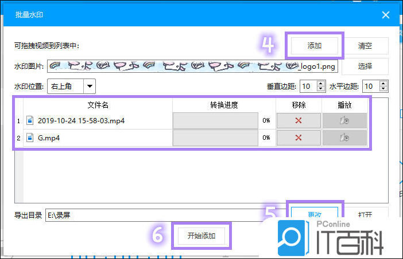Remove 2019-10-24 15-58-03.mp4 with red X
Viewport: 403px width, 259px height.
coord(299,120)
